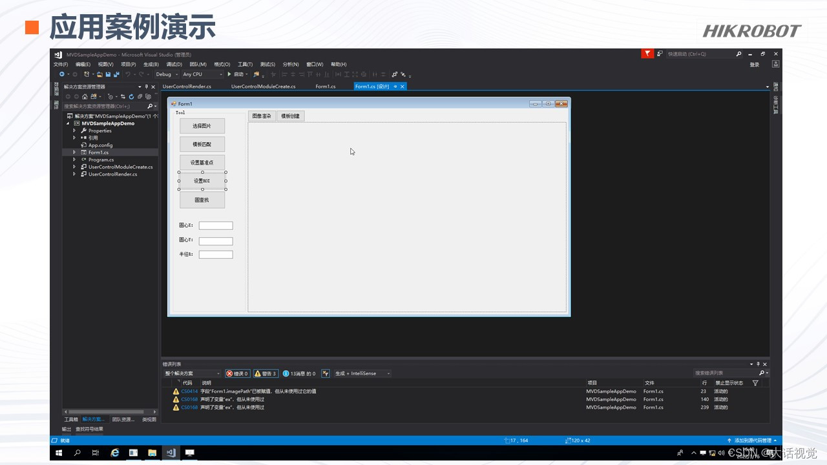Screen dimensions: 827x465
Task: Click the red notifications flag icon
Action: 647,54
